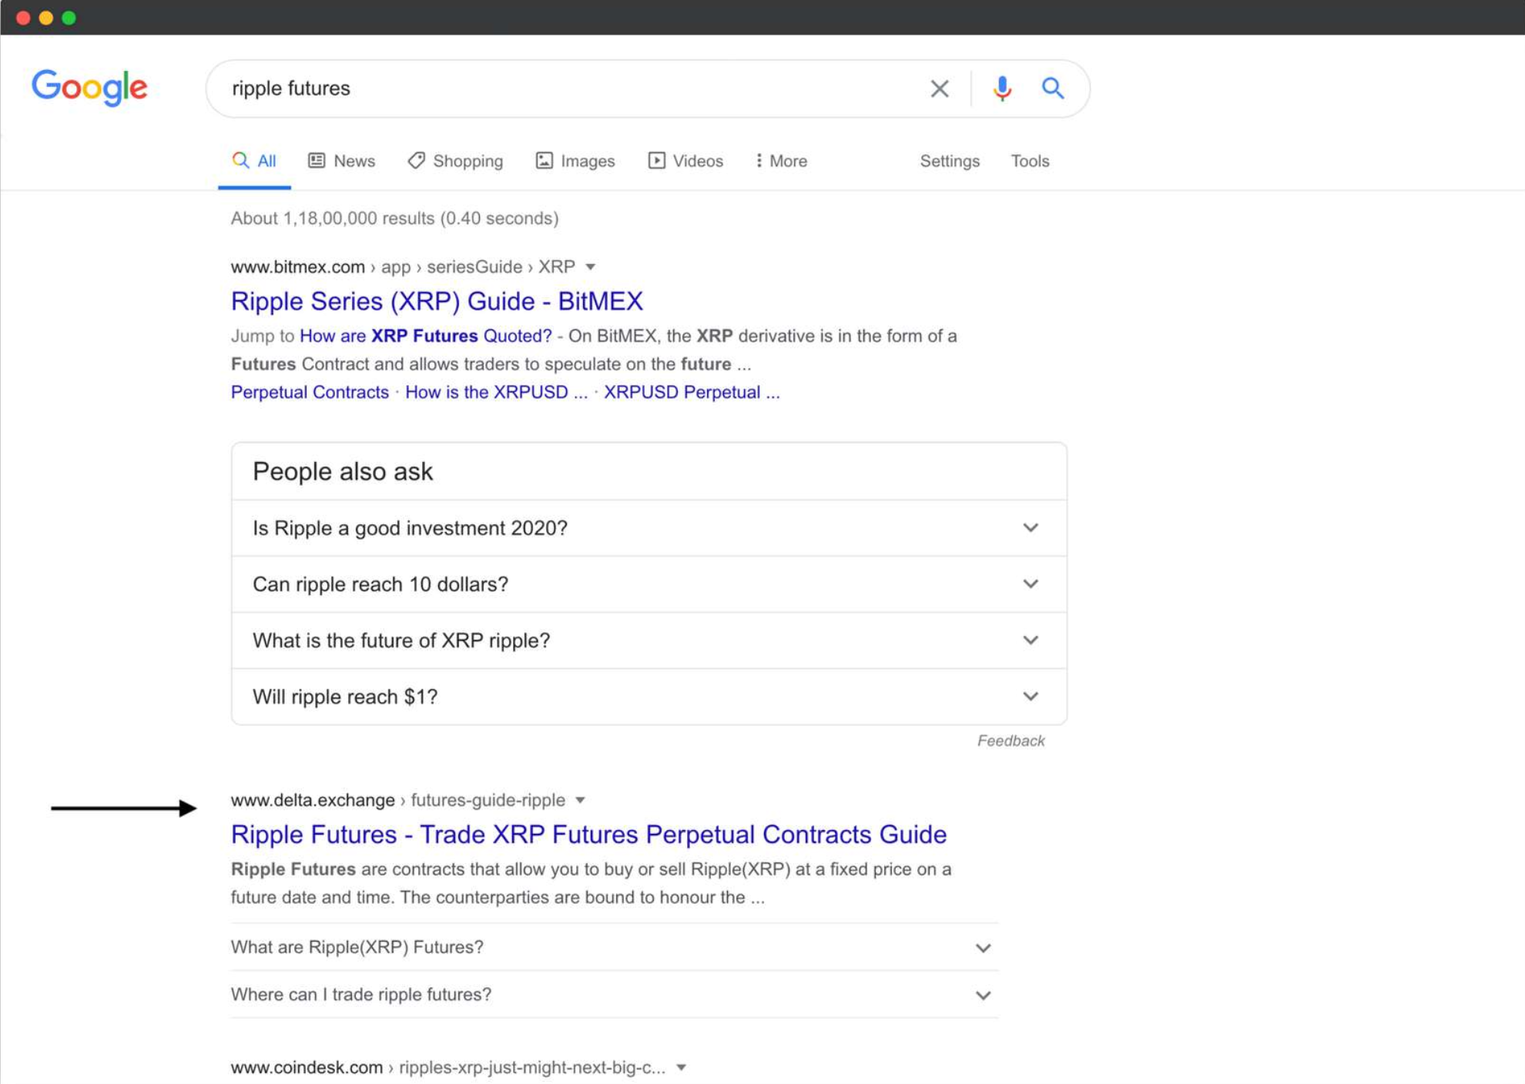1525x1084 pixels.
Task: Clear the search box with the X icon
Action: click(939, 89)
